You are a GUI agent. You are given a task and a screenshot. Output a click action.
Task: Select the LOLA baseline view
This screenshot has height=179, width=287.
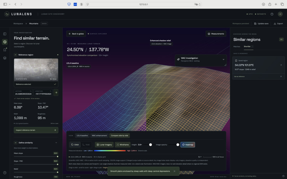coord(82,136)
